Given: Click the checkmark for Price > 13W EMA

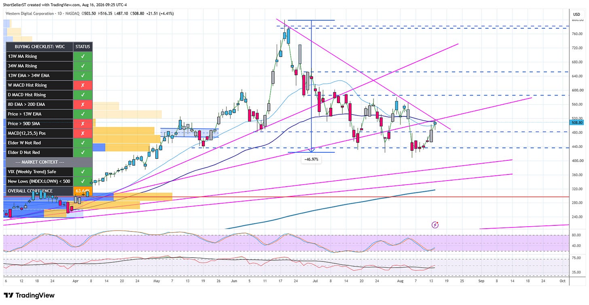Looking at the screenshot, I should point(83,114).
